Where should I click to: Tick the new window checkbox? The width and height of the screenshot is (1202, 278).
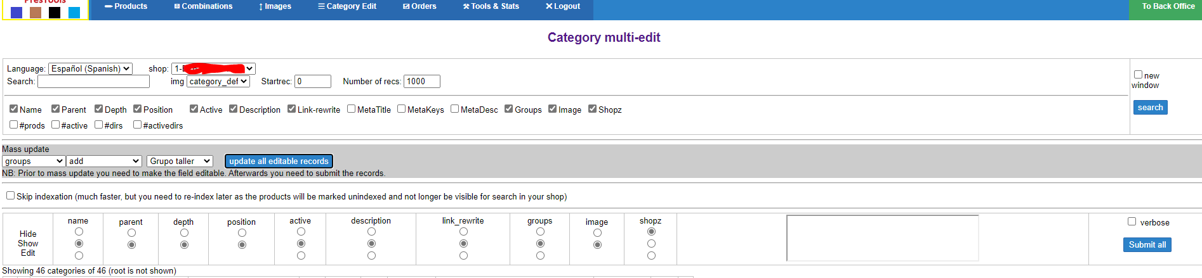point(1138,75)
